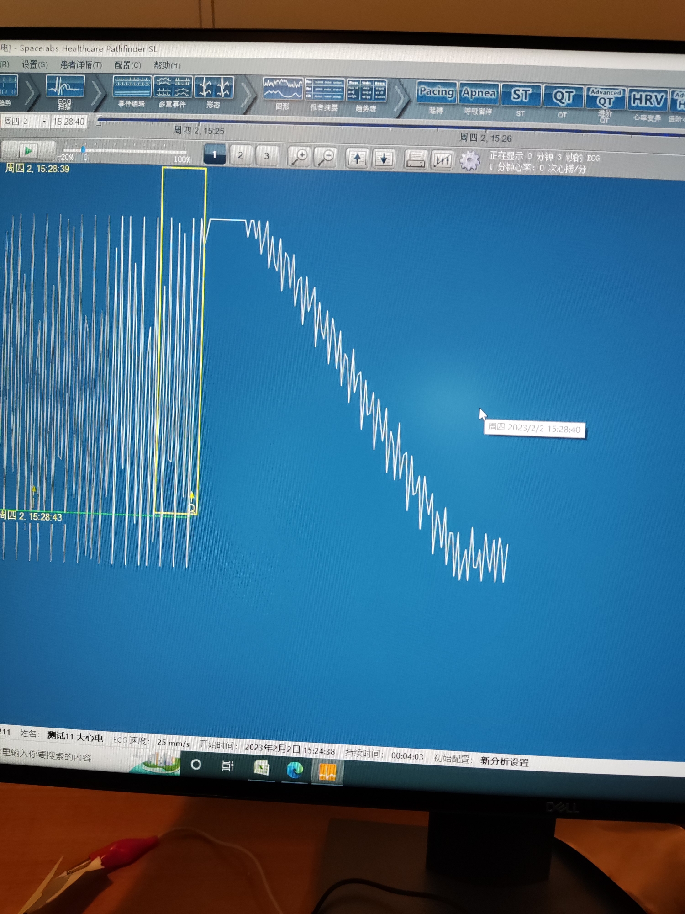Screen dimensions: 685x914
Task: Open the Pacing analysis module
Action: [x=436, y=97]
